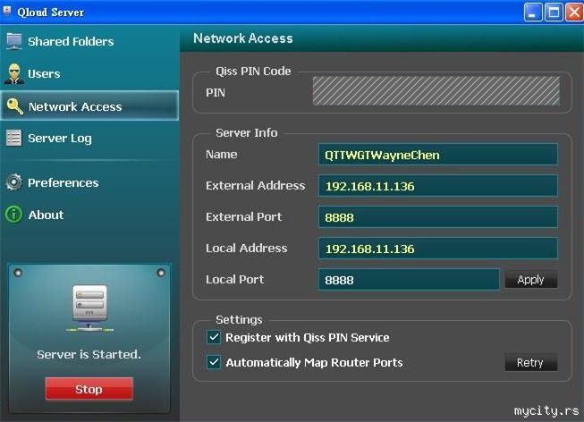The image size is (584, 422).
Task: Toggle Register with Qiss PIN Service checkbox
Action: (x=214, y=338)
